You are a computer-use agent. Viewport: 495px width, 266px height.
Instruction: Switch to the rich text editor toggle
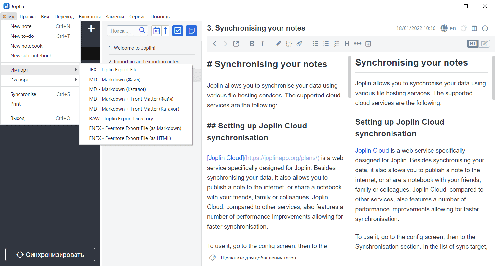484,44
